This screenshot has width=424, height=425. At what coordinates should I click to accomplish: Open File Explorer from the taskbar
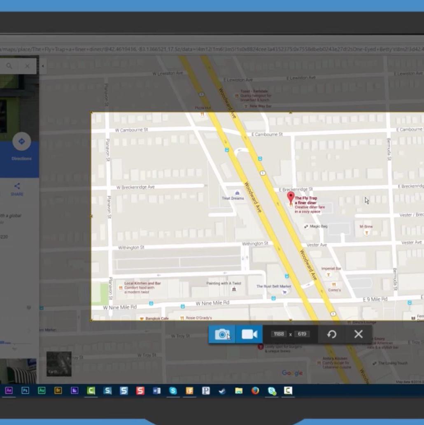point(239,391)
